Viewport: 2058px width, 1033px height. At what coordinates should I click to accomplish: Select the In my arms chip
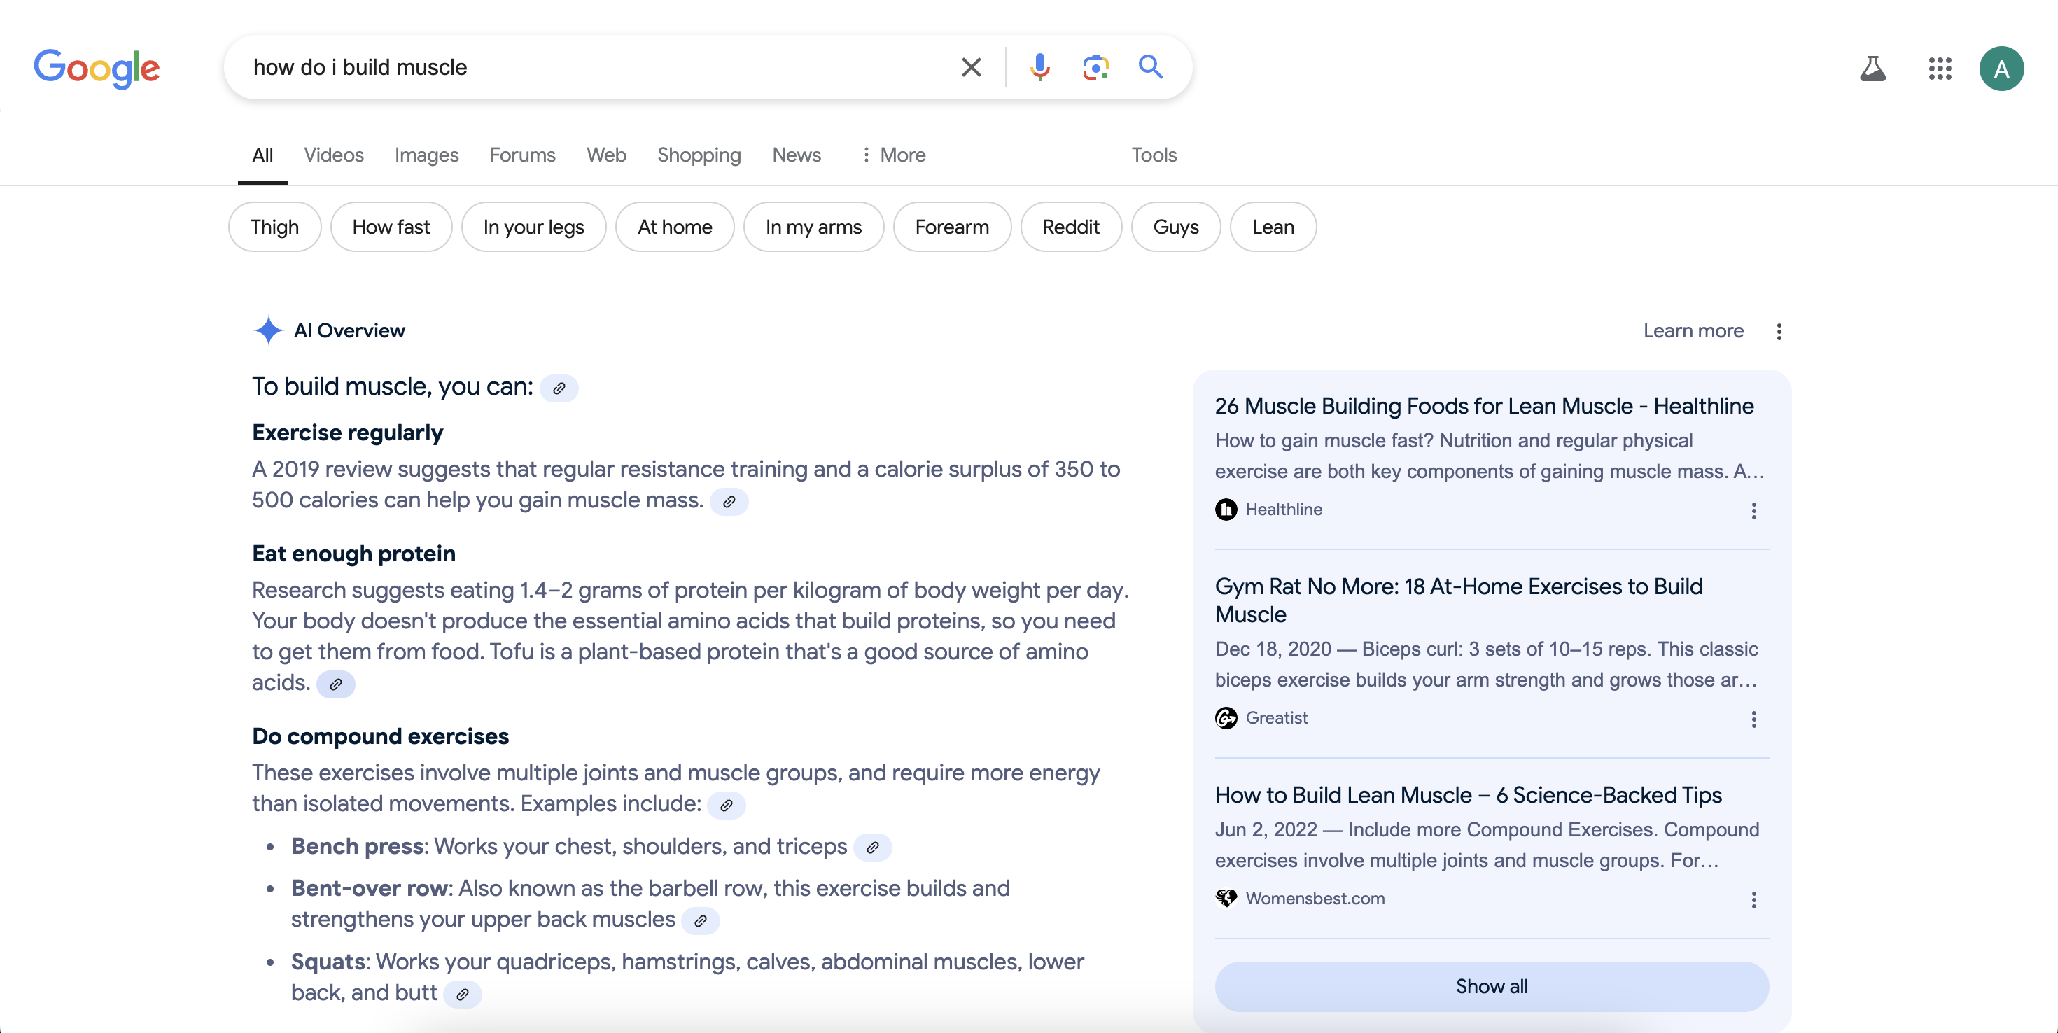pyautogui.click(x=813, y=227)
